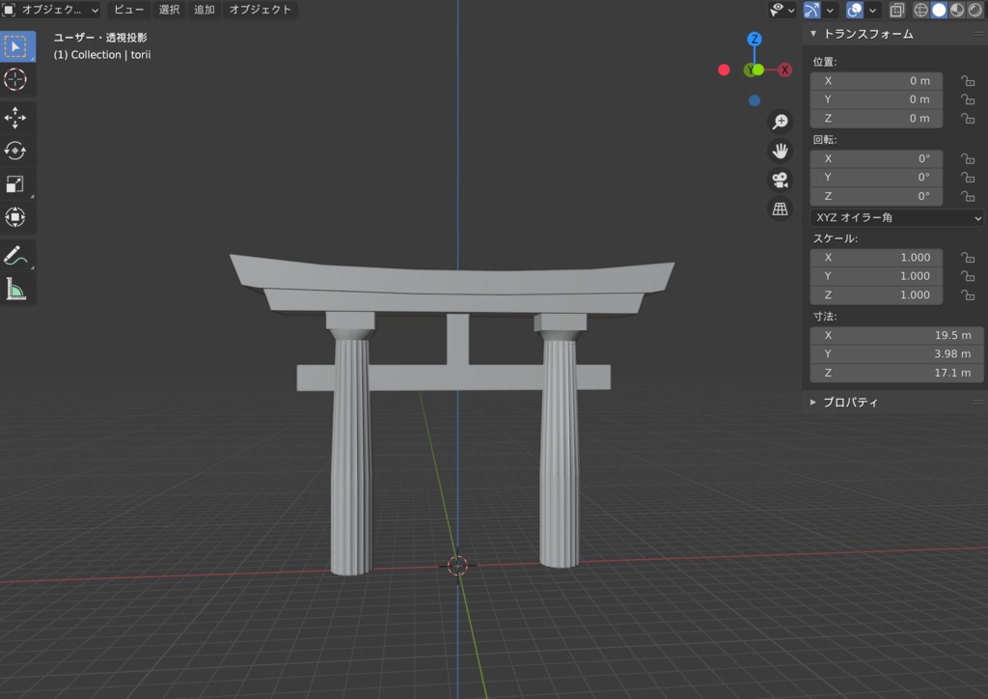Click the dimensions Z field 17.1 m
Screen dimensions: 988x699
[896, 373]
